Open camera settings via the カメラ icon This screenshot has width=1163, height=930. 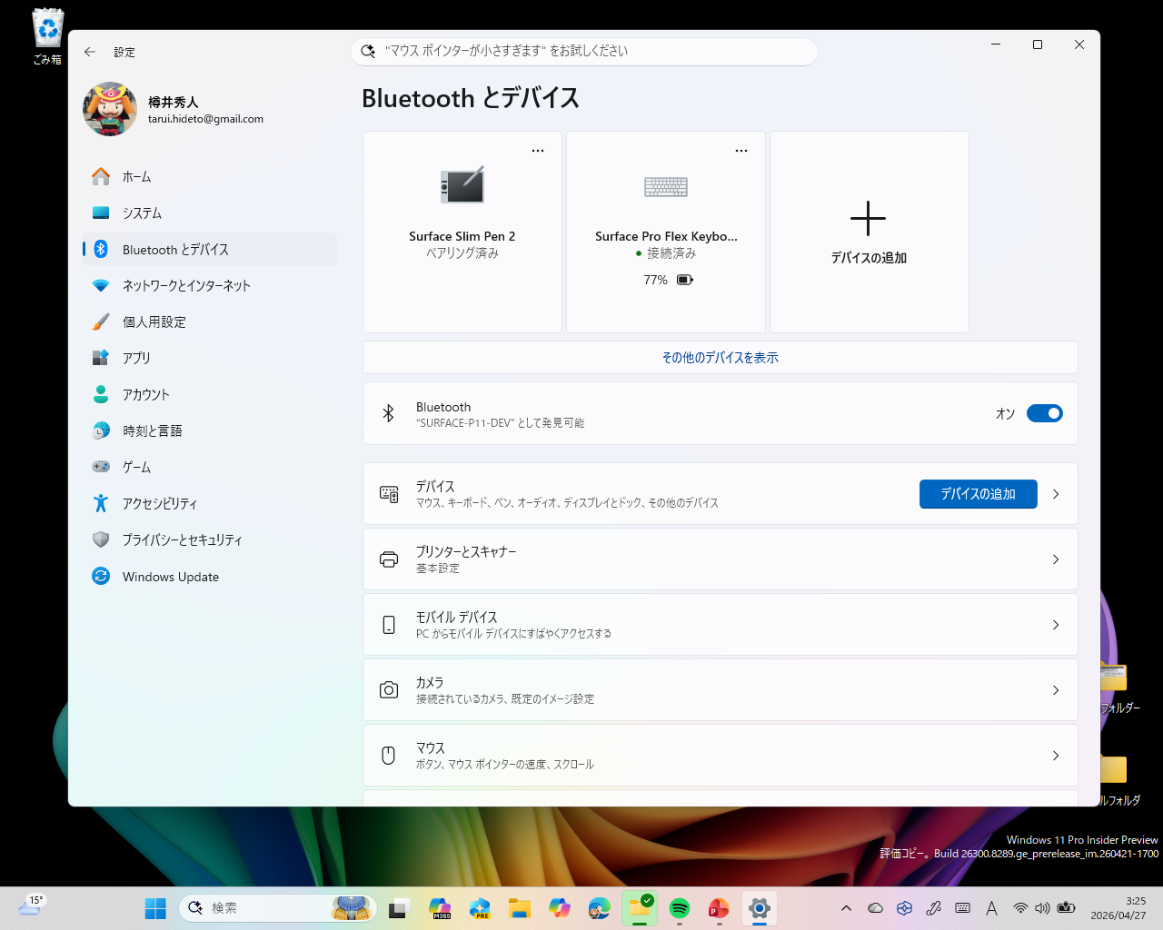(388, 689)
